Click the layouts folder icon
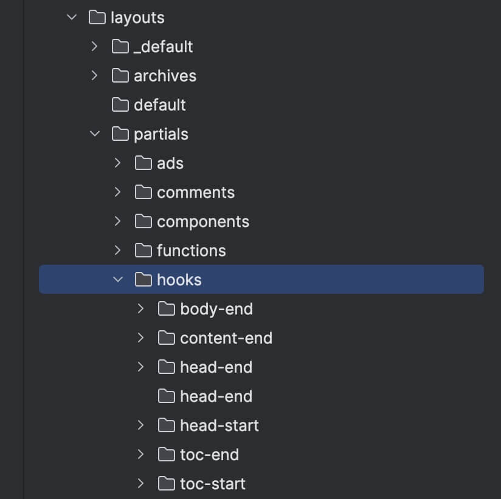Screen dimensions: 501x499 click(97, 17)
